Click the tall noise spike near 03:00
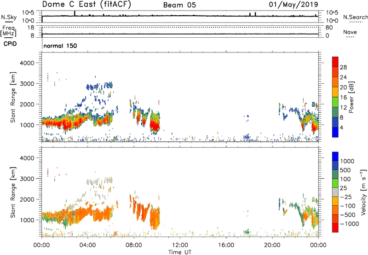Viewport: 368px width, 255px height. [x=75, y=13]
